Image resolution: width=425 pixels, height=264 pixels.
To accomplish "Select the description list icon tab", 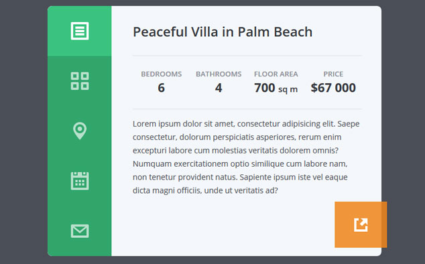I will (80, 31).
